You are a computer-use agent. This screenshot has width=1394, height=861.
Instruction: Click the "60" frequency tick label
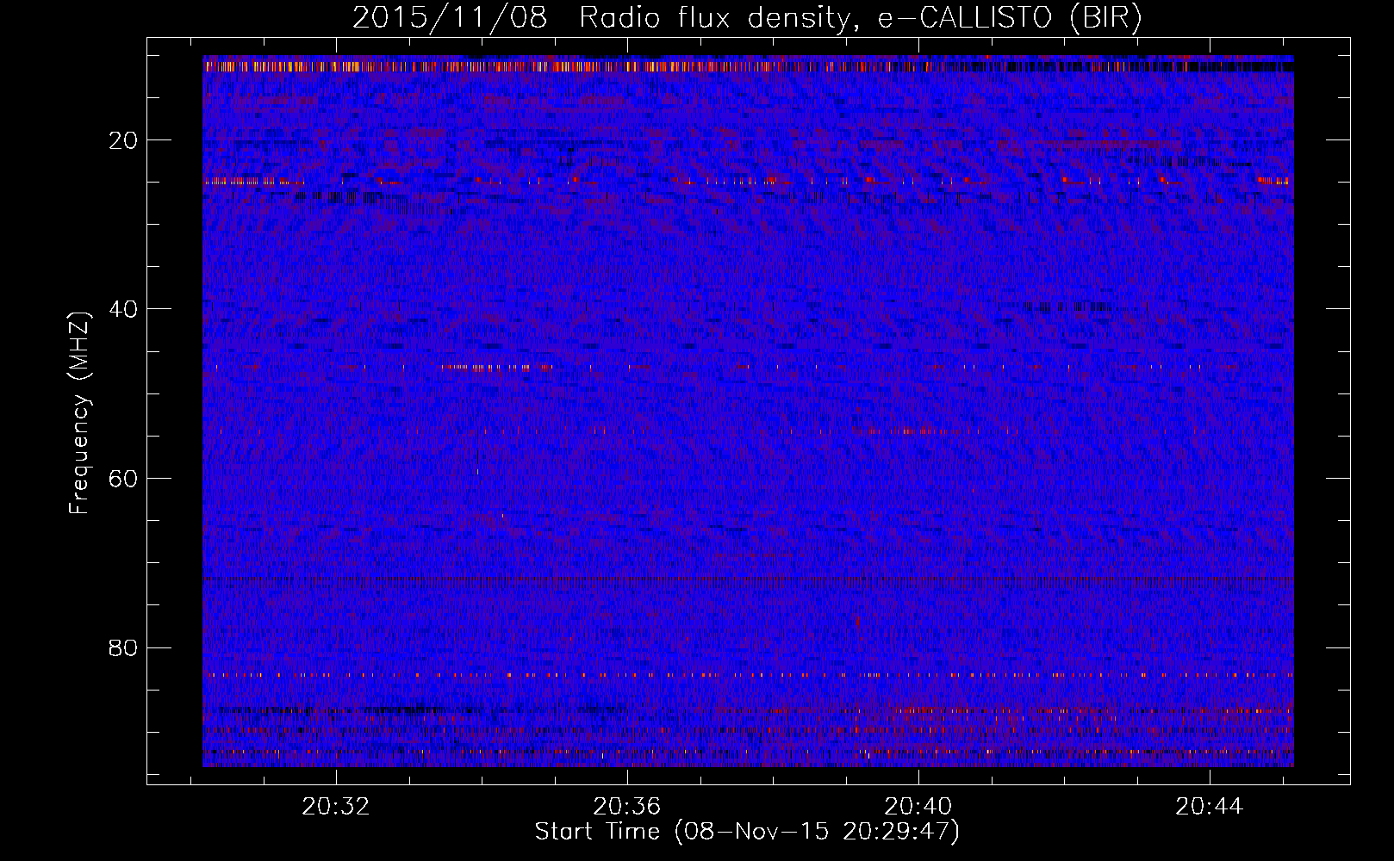tap(124, 479)
